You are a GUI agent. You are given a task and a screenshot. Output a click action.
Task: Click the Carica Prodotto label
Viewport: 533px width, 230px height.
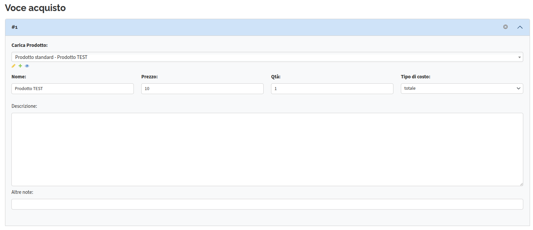pyautogui.click(x=30, y=45)
